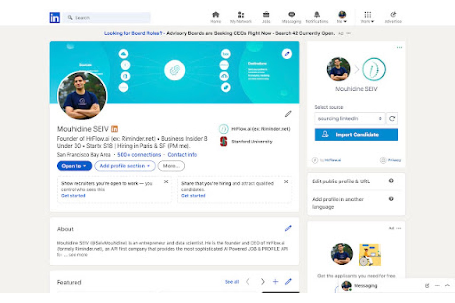Image resolution: width=455 pixels, height=303 pixels.
Task: Open the HrFlow widget ellipsis menu
Action: pos(399,47)
